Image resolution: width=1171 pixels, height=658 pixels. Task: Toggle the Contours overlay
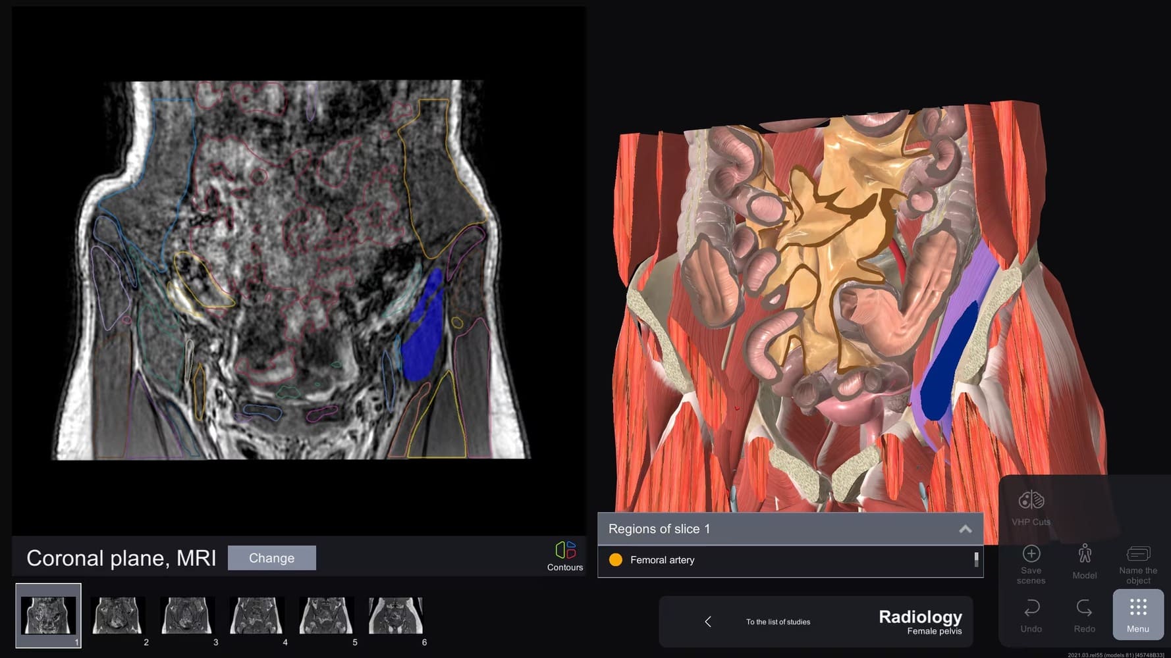(564, 555)
